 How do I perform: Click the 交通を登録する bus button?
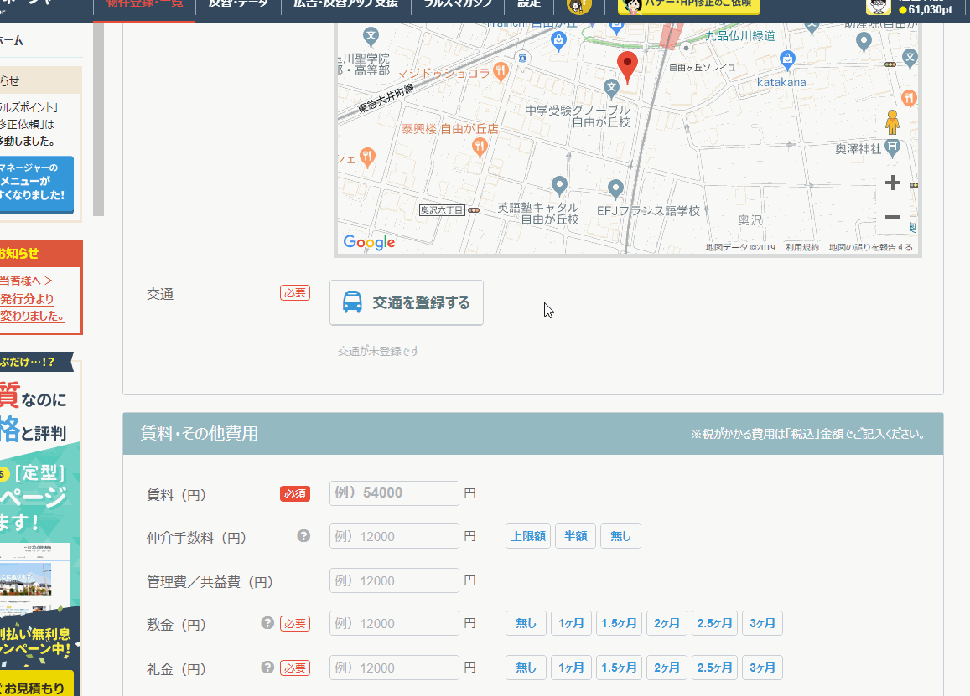[x=407, y=303]
